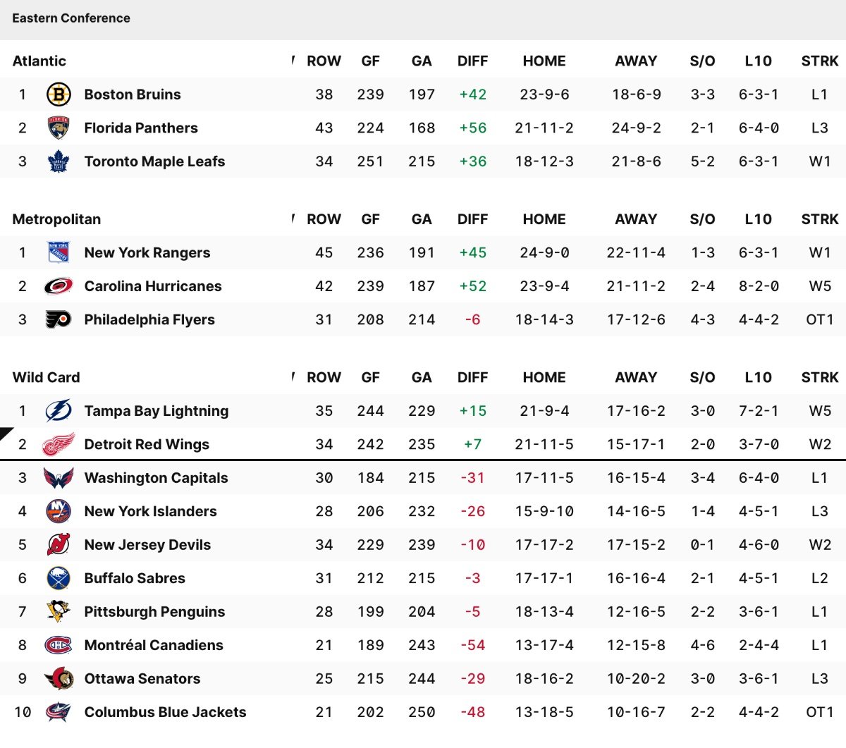Click the Ottawa Senators logo
Image resolution: width=846 pixels, height=748 pixels.
(59, 679)
